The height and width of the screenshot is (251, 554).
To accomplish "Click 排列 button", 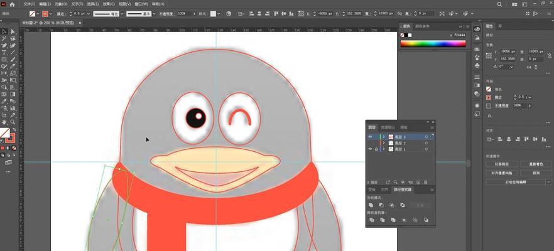I will click(535, 173).
